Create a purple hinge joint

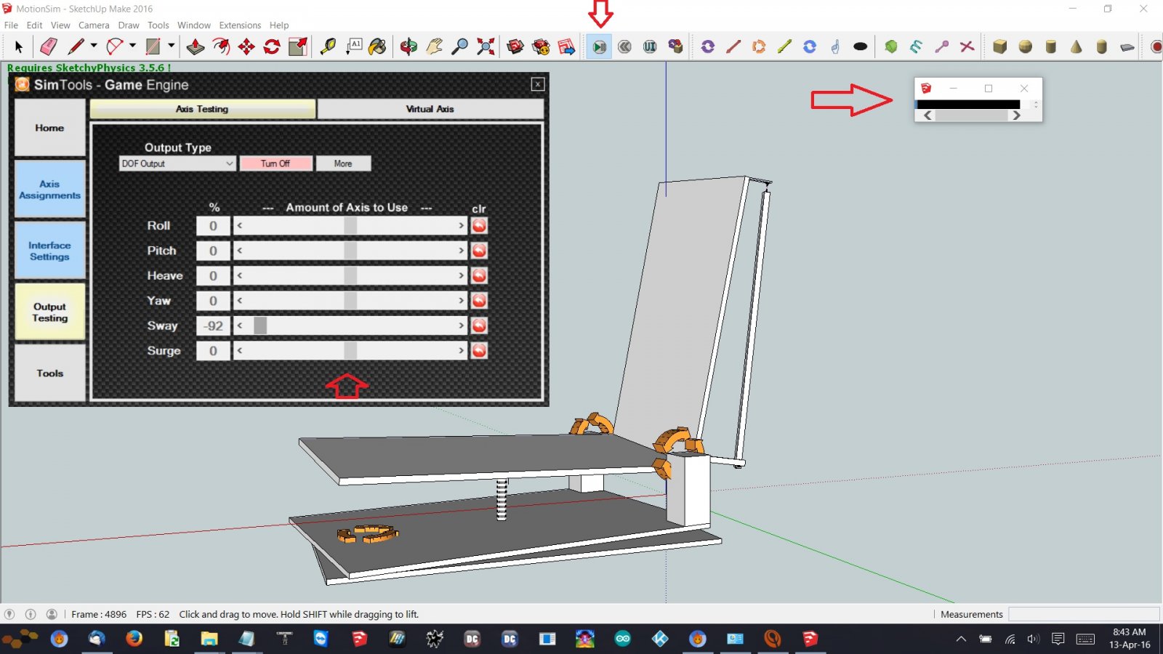tap(707, 47)
